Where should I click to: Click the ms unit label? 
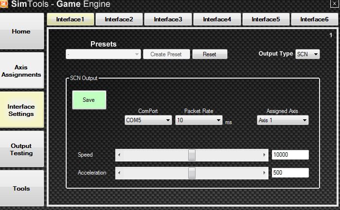pos(229,122)
